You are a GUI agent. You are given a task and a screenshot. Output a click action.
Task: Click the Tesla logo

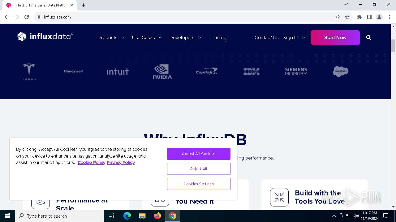pyautogui.click(x=29, y=72)
